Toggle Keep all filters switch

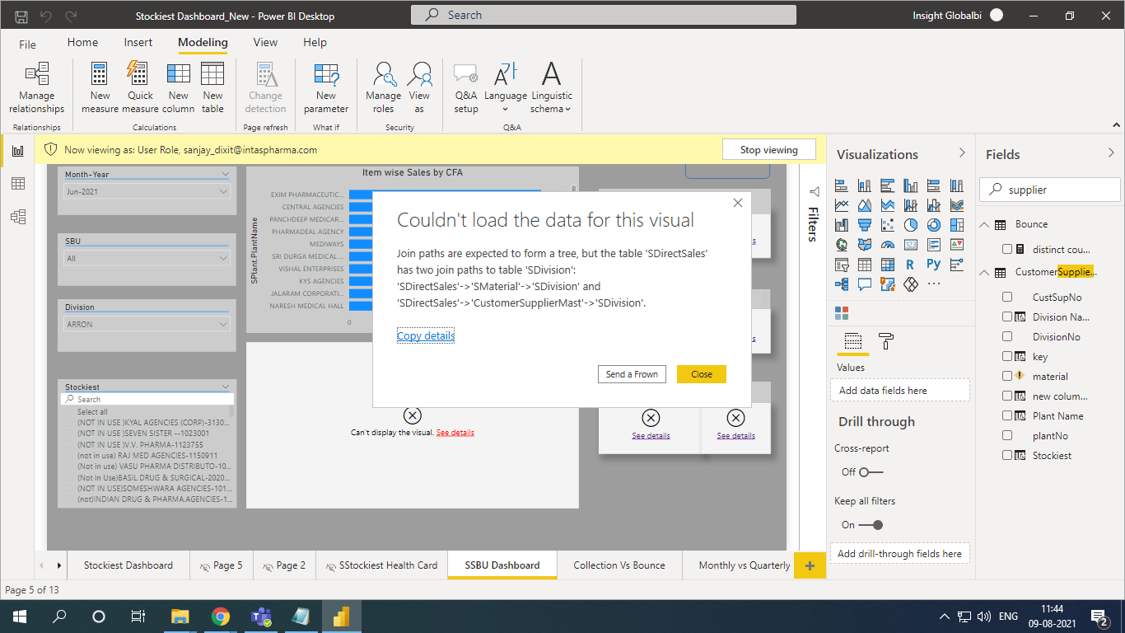(x=871, y=525)
